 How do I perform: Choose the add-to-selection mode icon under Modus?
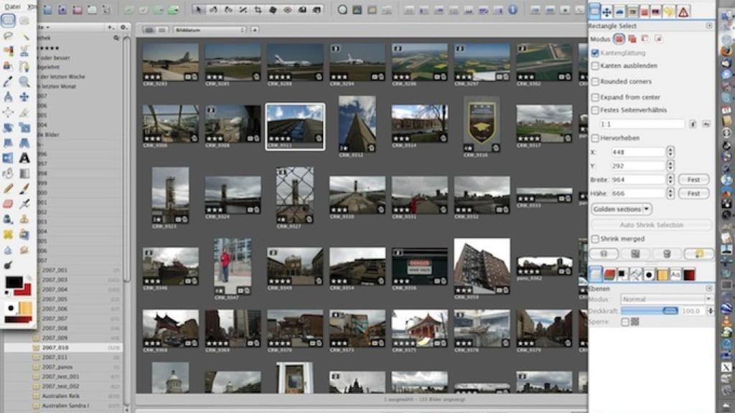[632, 39]
